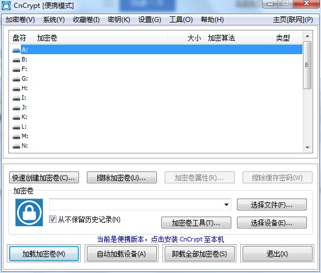Image resolution: width=321 pixels, height=273 pixels.
Task: Select the B: drive letter row
Action: pos(156,60)
